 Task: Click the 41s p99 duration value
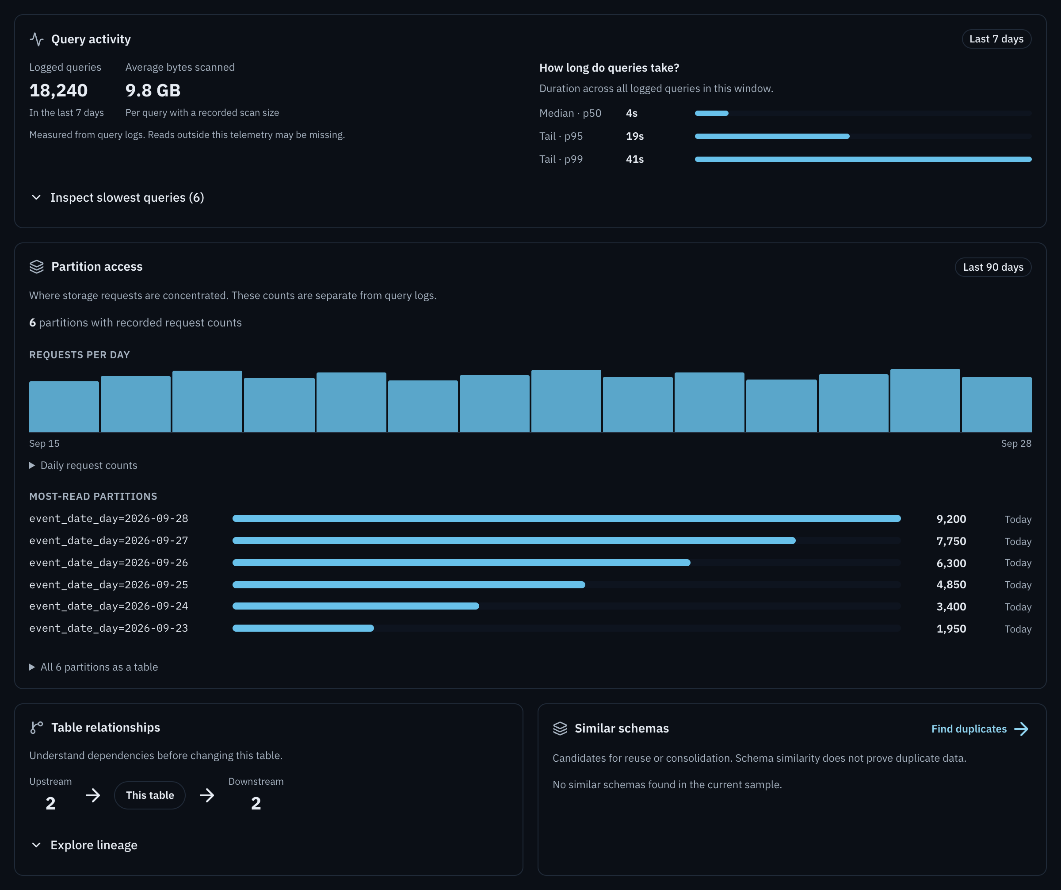pyautogui.click(x=634, y=159)
